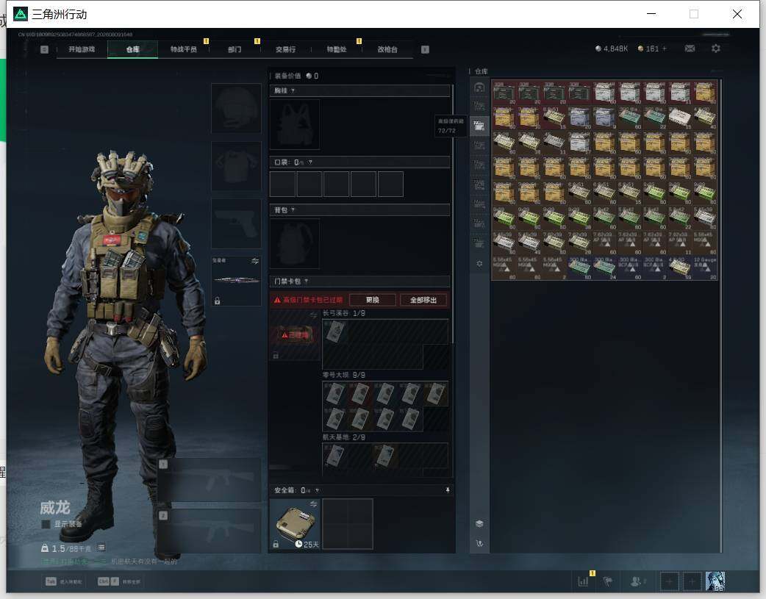
Task: Click second squad invite plus slot
Action: (692, 581)
